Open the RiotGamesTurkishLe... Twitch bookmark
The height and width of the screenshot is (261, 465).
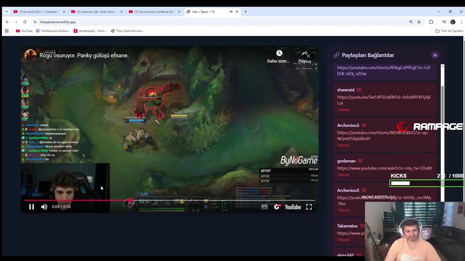(53, 31)
